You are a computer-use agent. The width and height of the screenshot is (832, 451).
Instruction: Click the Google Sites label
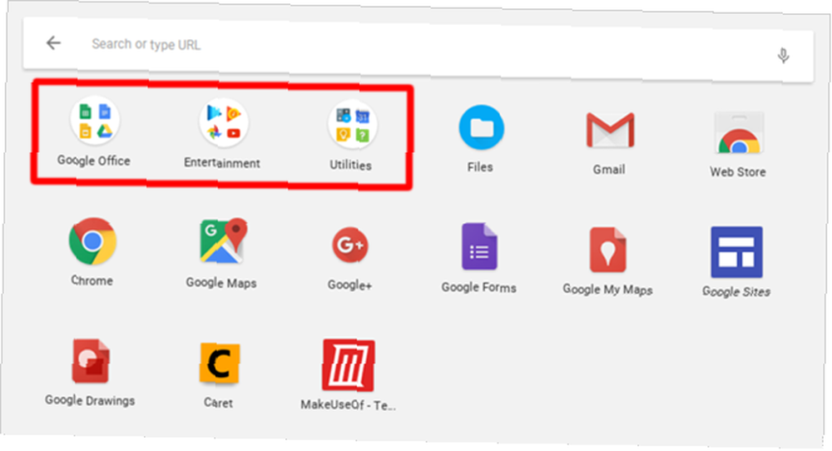pos(736,292)
